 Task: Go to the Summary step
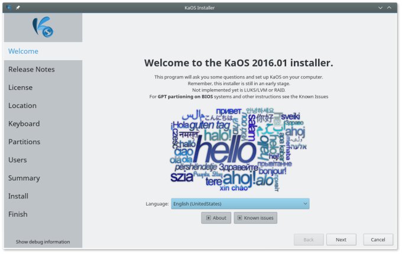click(43, 178)
